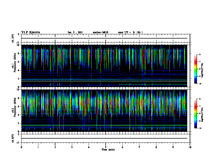
Task: Click time axis tick label "3"
Action: (72, 147)
